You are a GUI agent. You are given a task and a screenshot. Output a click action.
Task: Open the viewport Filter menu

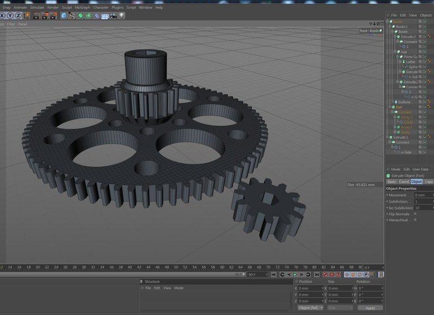(11, 24)
